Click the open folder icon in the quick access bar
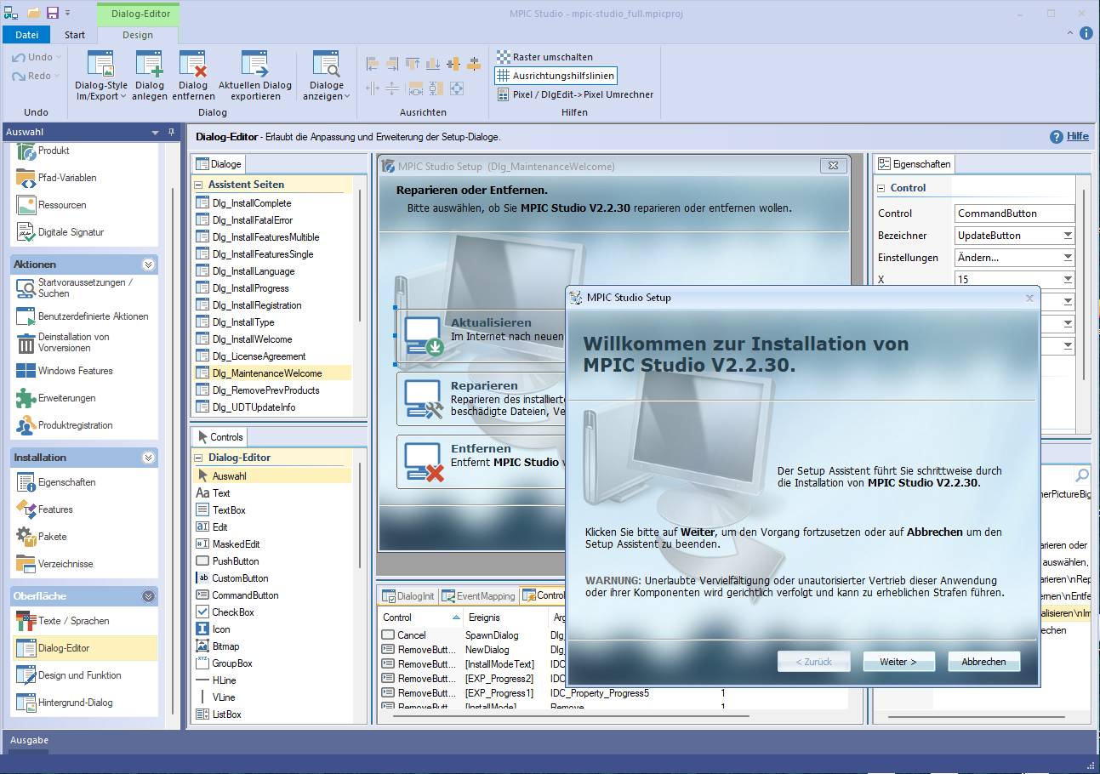The width and height of the screenshot is (1100, 774). pos(33,13)
